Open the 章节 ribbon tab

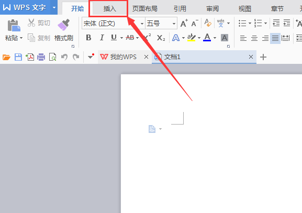point(277,9)
